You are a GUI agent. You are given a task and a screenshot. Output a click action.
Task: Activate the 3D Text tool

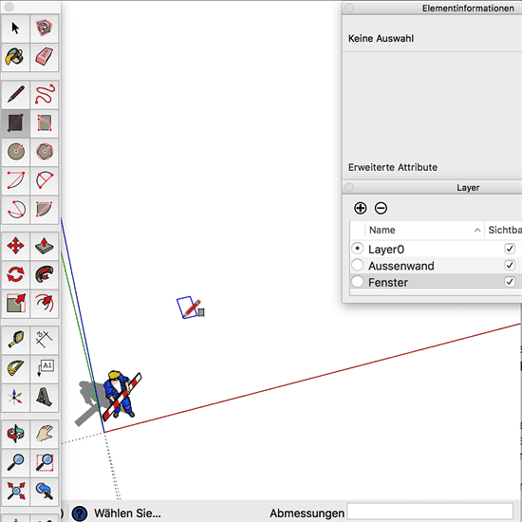coord(45,398)
